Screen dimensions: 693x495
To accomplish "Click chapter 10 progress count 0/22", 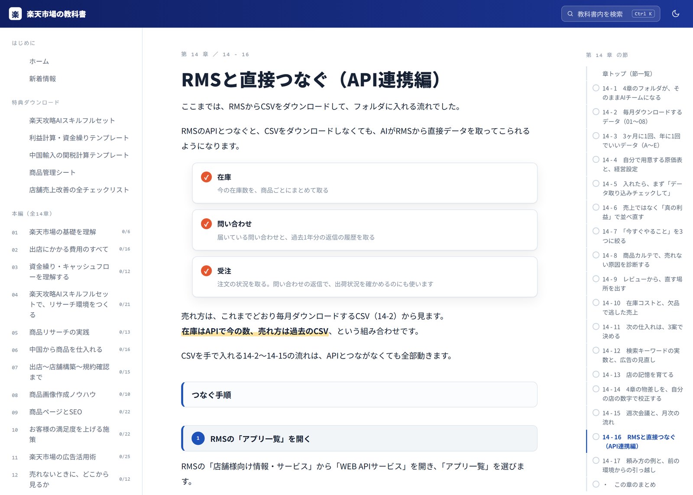I will [125, 434].
